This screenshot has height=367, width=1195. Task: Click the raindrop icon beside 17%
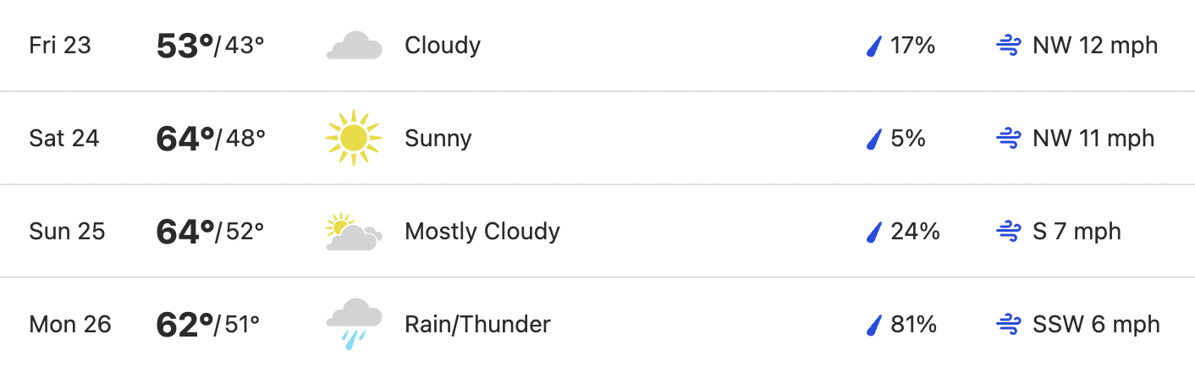[874, 46]
